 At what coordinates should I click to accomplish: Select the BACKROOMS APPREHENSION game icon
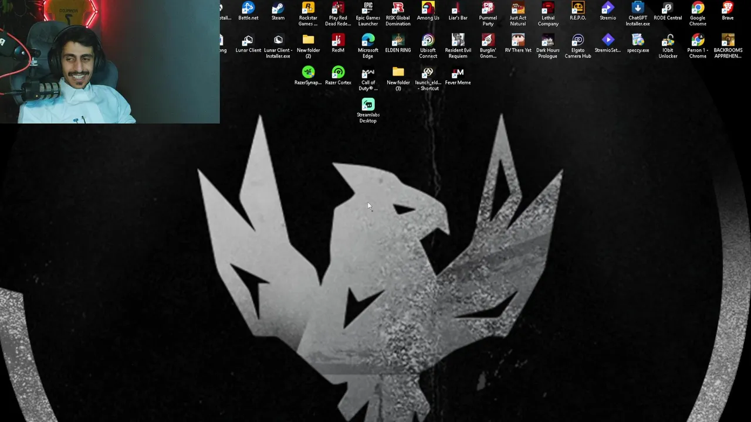click(x=728, y=46)
